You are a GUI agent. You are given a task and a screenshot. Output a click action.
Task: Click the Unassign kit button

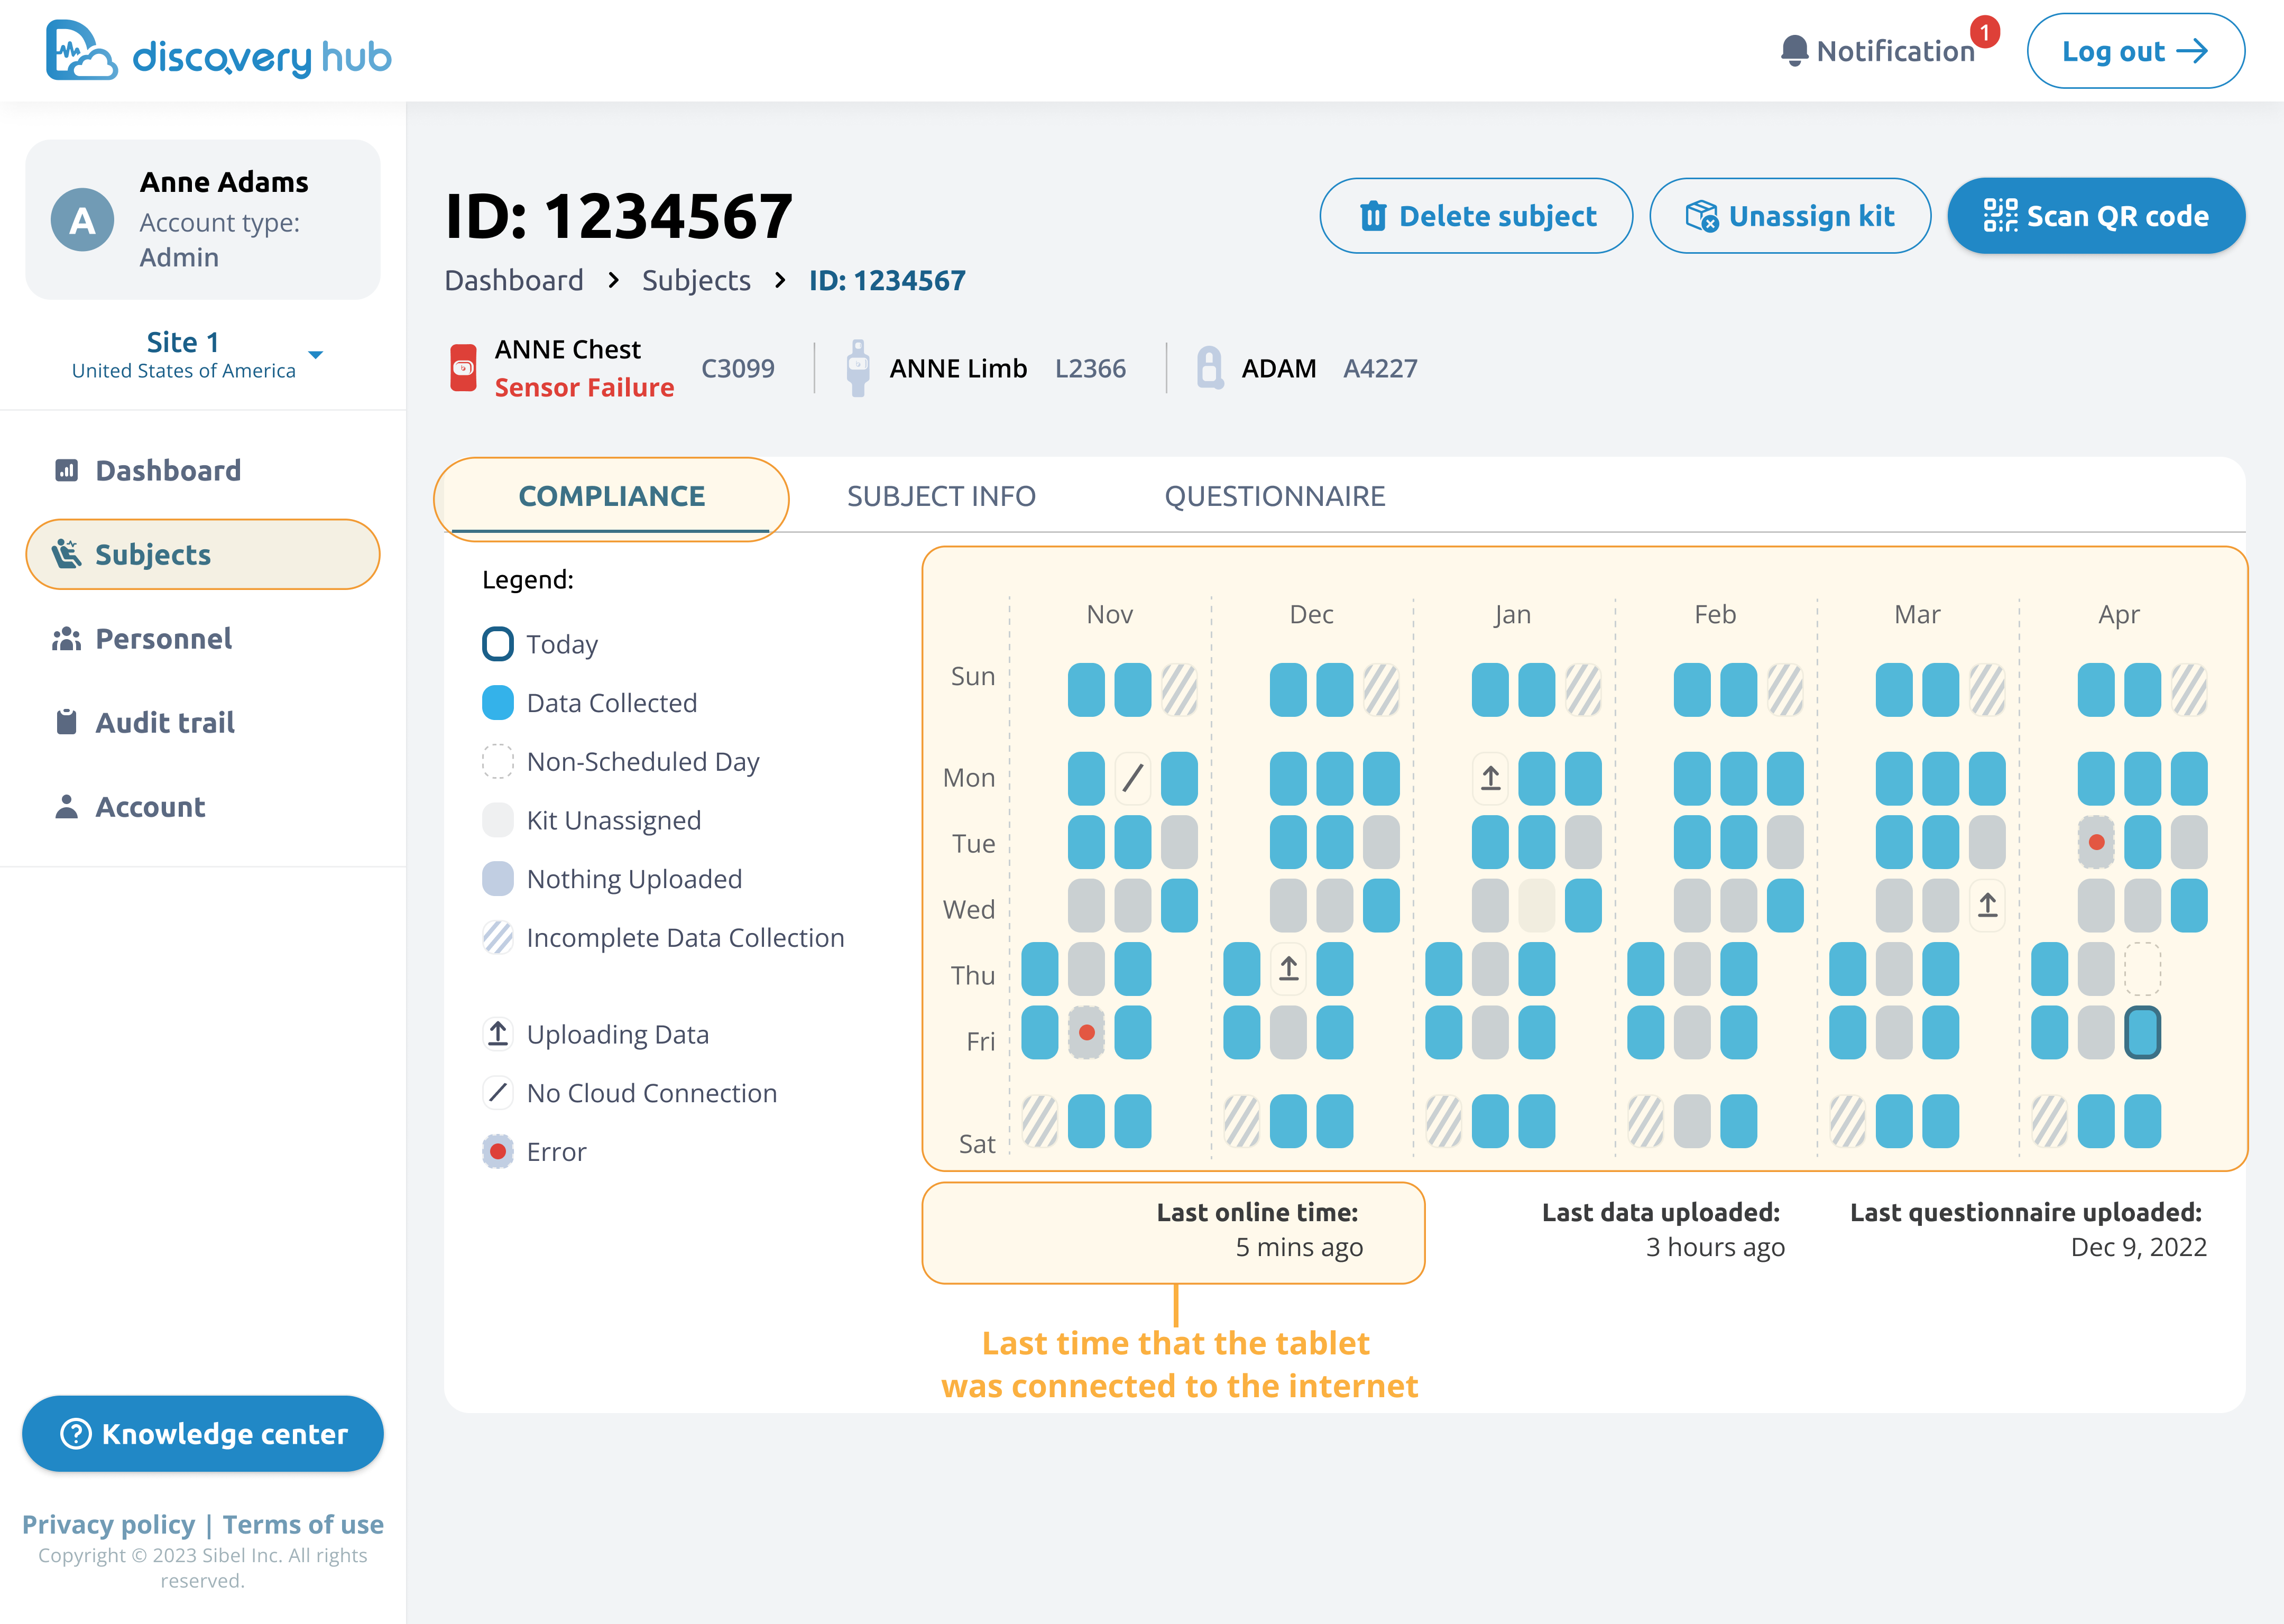(1789, 216)
